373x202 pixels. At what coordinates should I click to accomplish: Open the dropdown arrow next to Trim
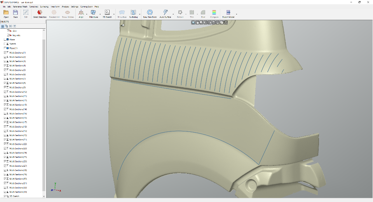tap(197, 14)
